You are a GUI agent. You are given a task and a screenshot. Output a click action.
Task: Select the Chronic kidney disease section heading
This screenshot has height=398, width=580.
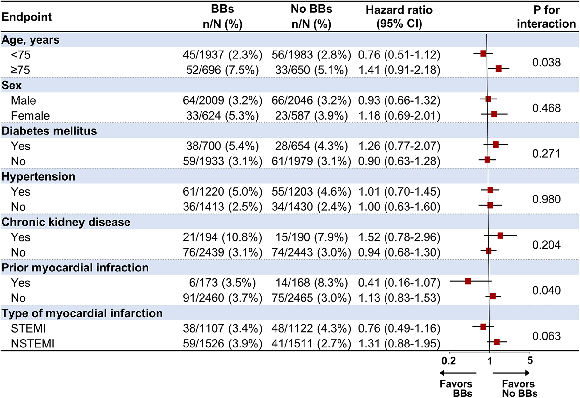(x=66, y=222)
